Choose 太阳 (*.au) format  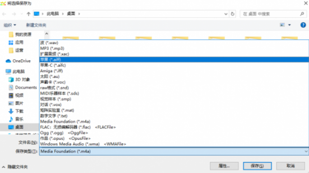click(x=174, y=76)
